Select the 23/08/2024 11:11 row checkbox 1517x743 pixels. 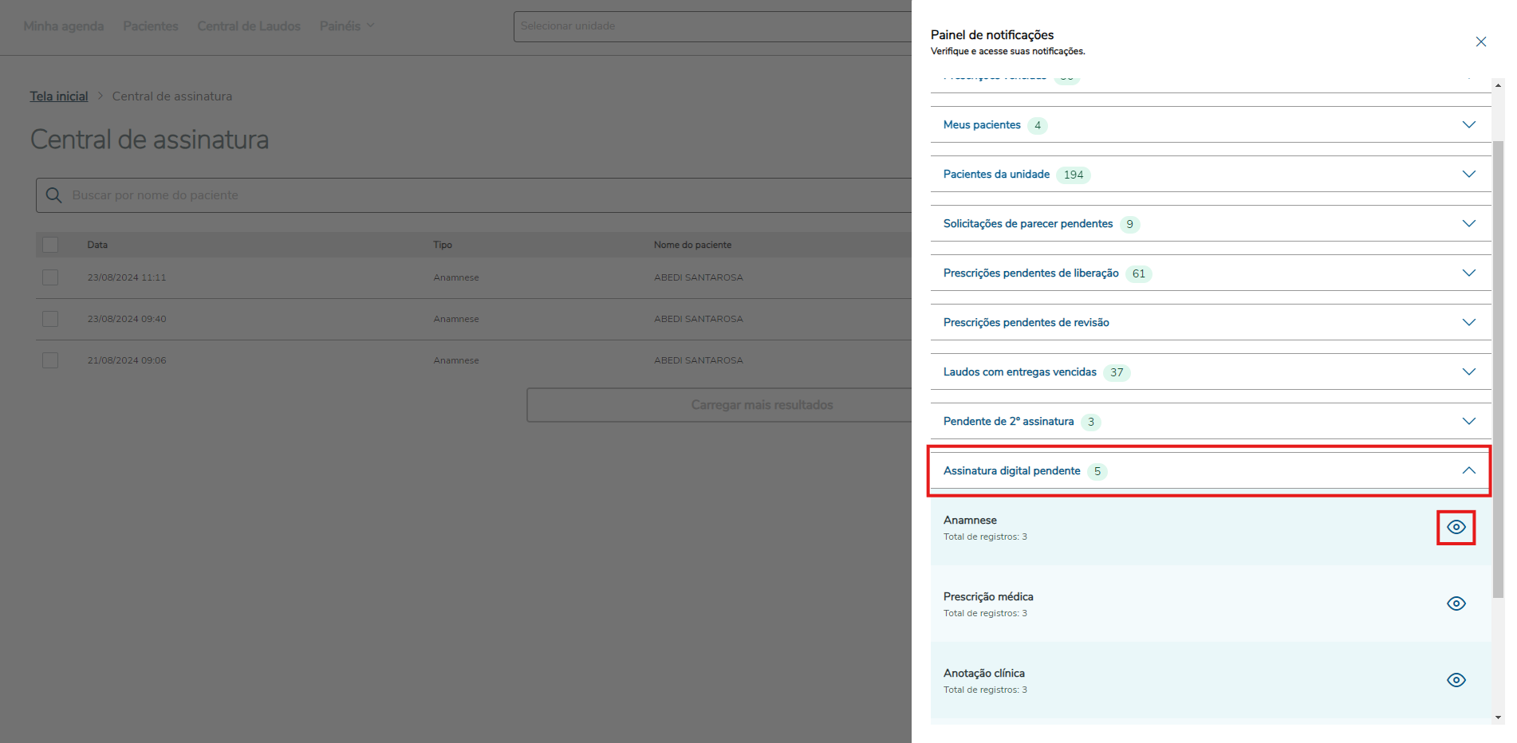pyautogui.click(x=50, y=277)
